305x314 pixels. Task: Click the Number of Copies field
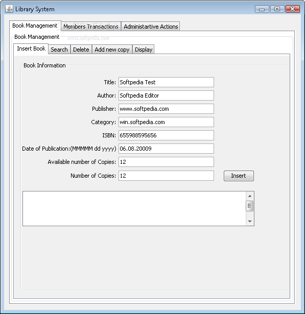tap(166, 176)
